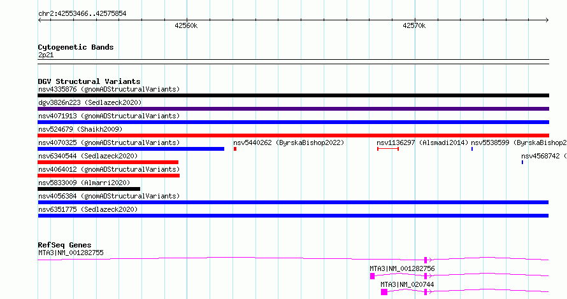Select the first exon of NM_001282756
This screenshot has width=567, height=299.
(x=372, y=276)
